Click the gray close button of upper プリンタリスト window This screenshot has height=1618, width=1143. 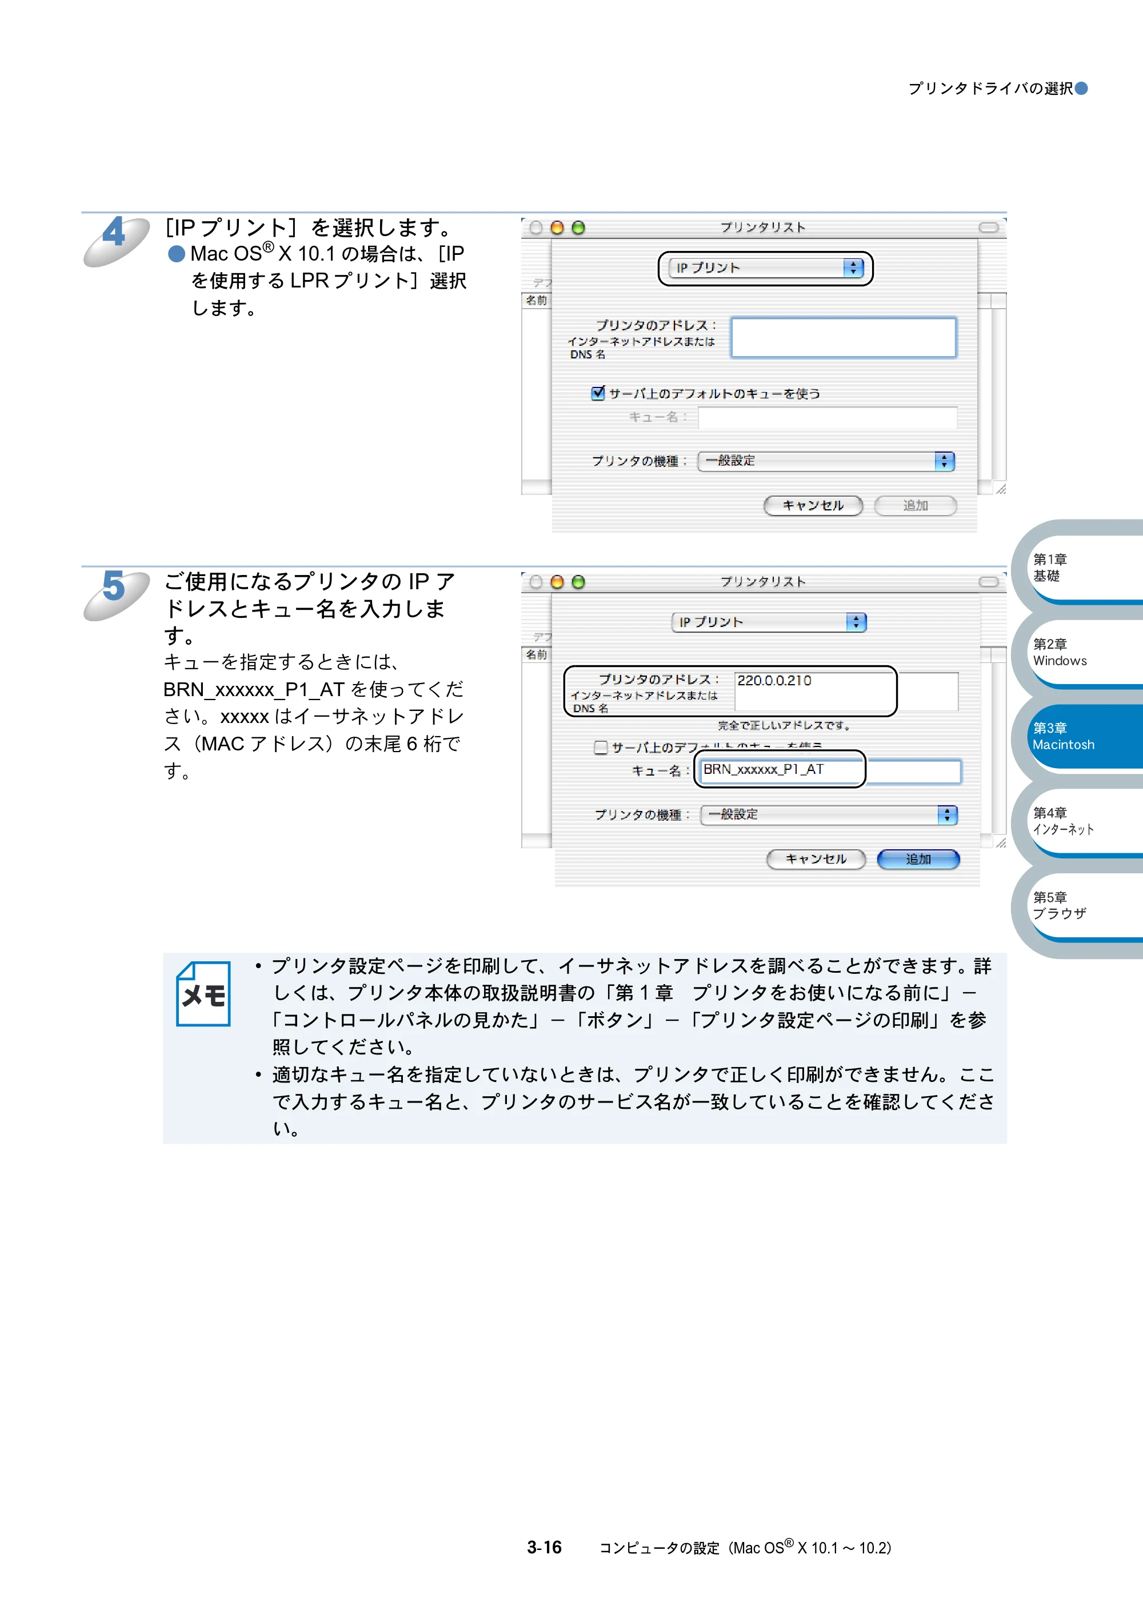coord(535,227)
